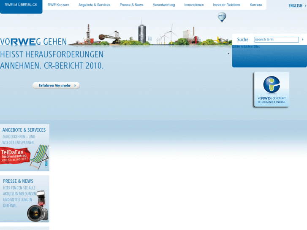
Task: Click the RWE tower in skyline
Action: [x=142, y=32]
